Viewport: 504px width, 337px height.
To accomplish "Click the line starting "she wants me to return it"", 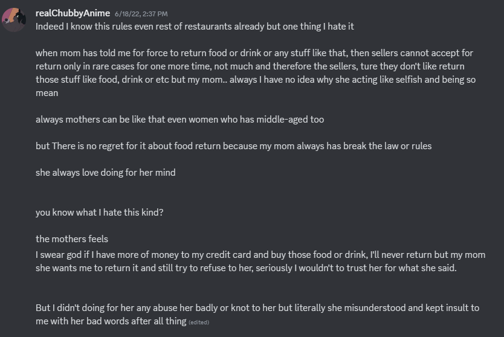I will coord(246,268).
